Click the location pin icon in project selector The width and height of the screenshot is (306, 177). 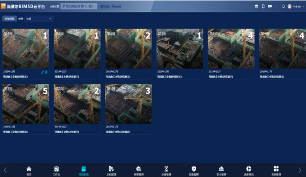tap(63, 6)
